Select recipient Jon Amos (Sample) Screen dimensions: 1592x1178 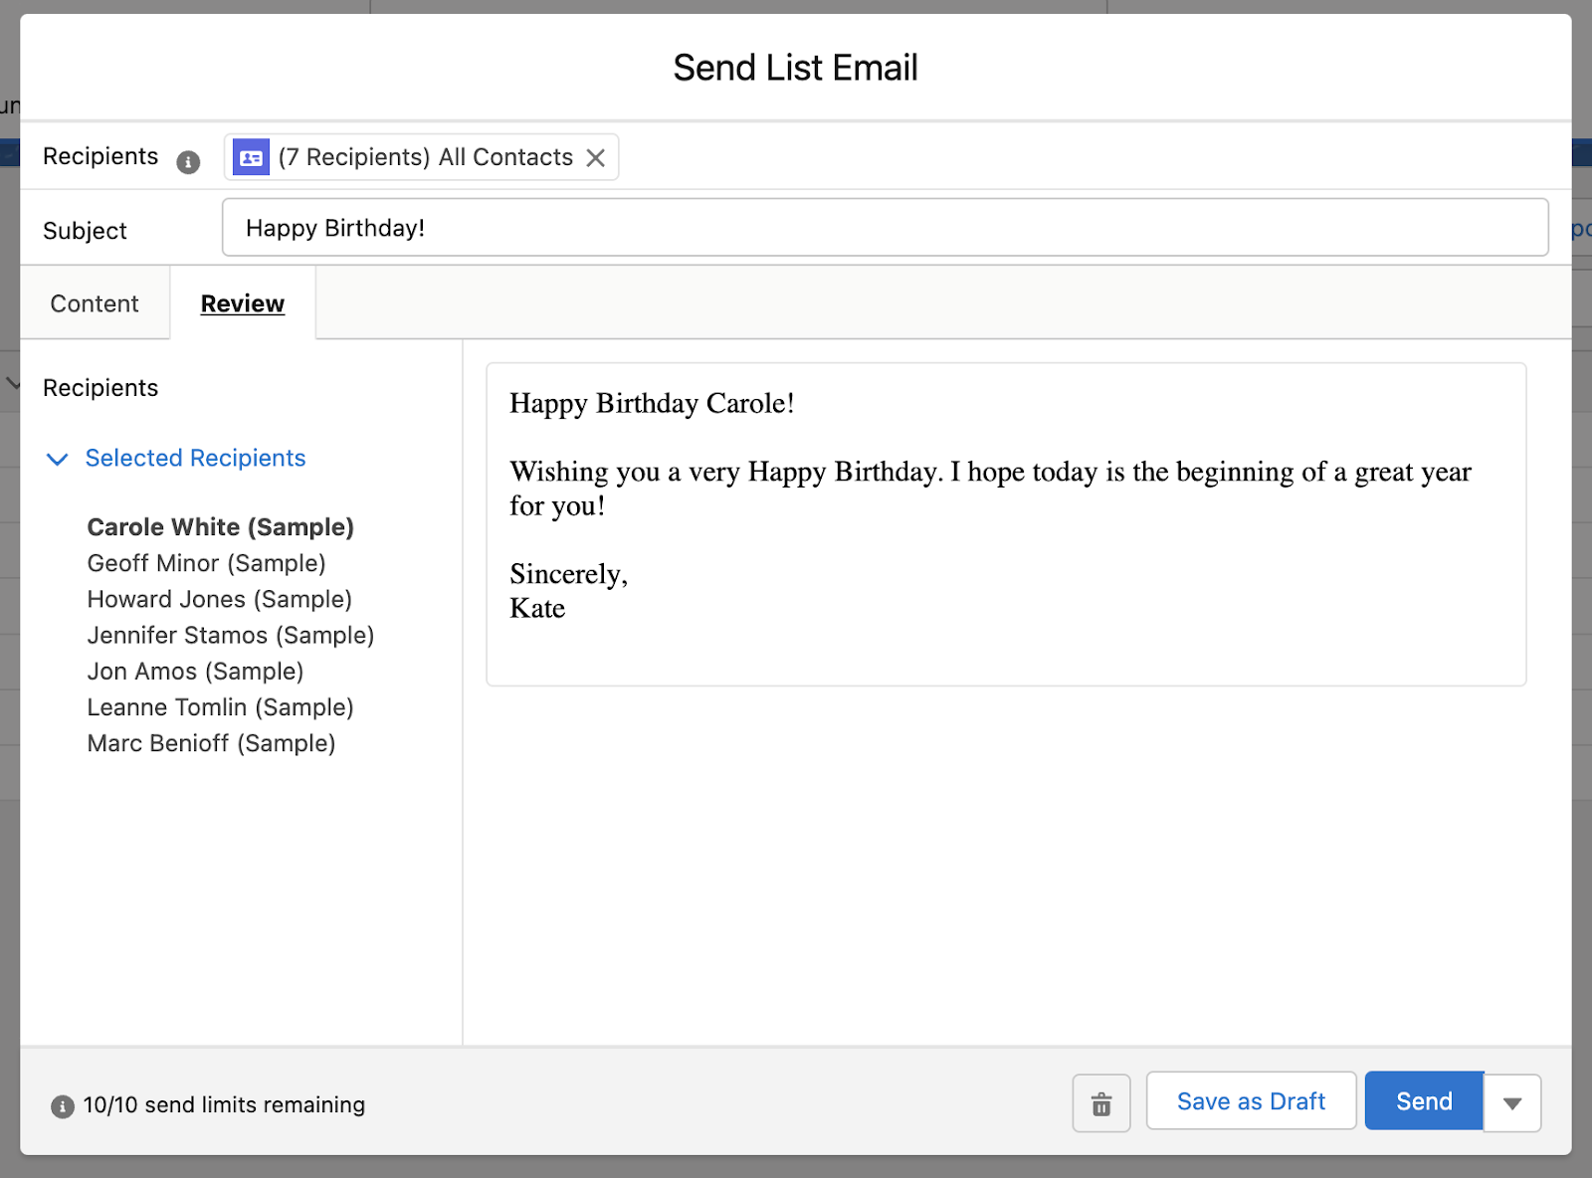pos(195,672)
